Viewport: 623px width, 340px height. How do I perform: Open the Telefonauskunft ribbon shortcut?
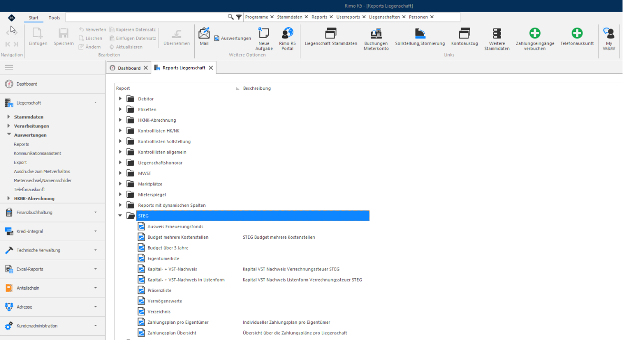(x=577, y=37)
